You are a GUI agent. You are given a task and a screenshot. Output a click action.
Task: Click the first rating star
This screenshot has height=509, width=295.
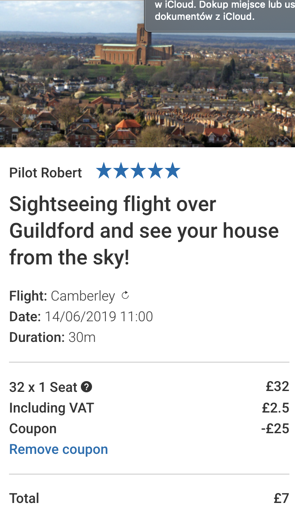point(104,171)
